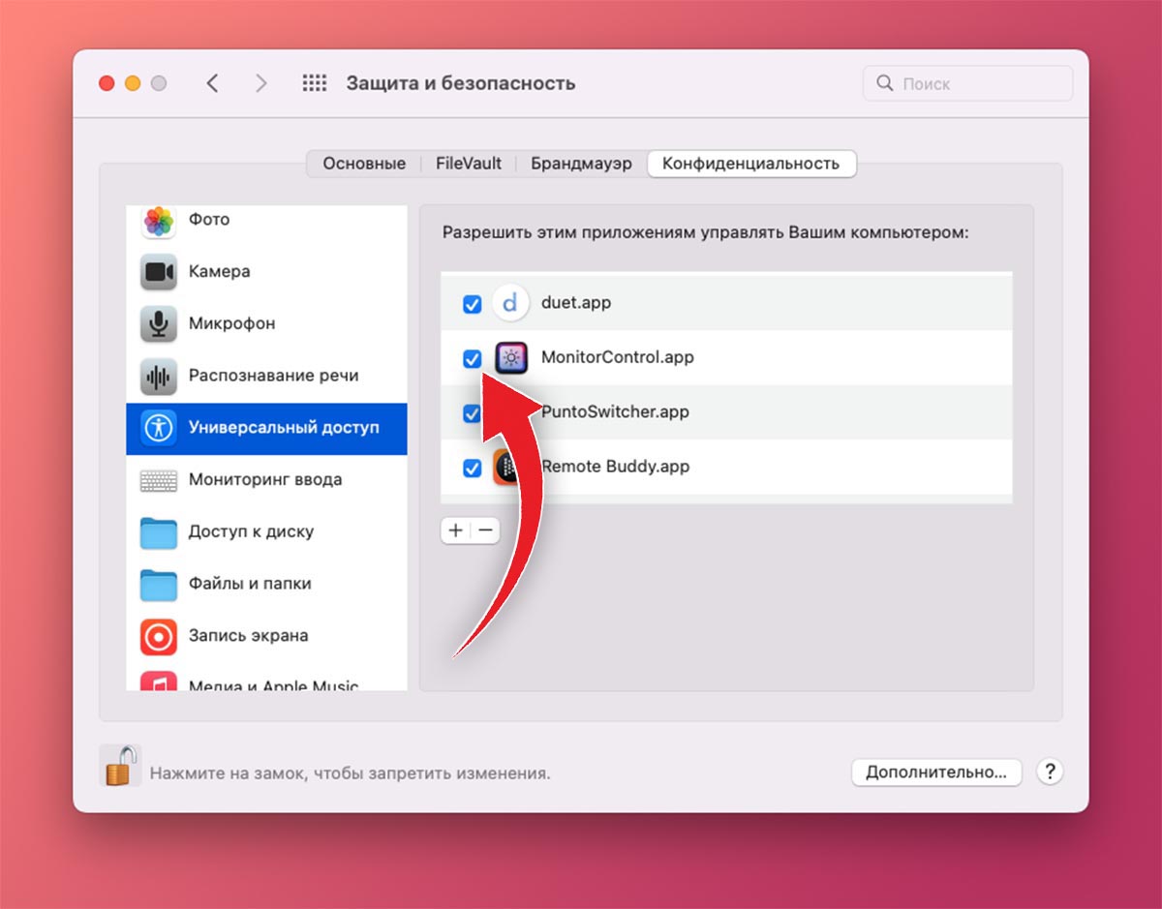This screenshot has height=909, width=1162.
Task: Click the Accessibility icon in the sidebar
Action: (159, 428)
